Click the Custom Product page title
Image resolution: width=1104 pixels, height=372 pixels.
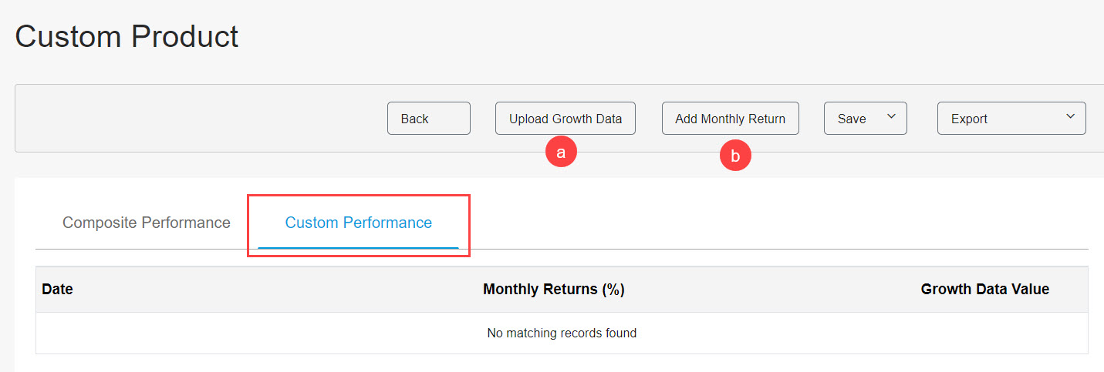click(127, 36)
